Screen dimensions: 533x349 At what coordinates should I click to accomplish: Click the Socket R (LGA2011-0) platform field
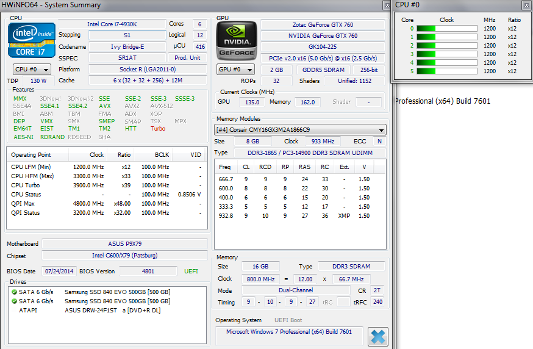coord(148,70)
